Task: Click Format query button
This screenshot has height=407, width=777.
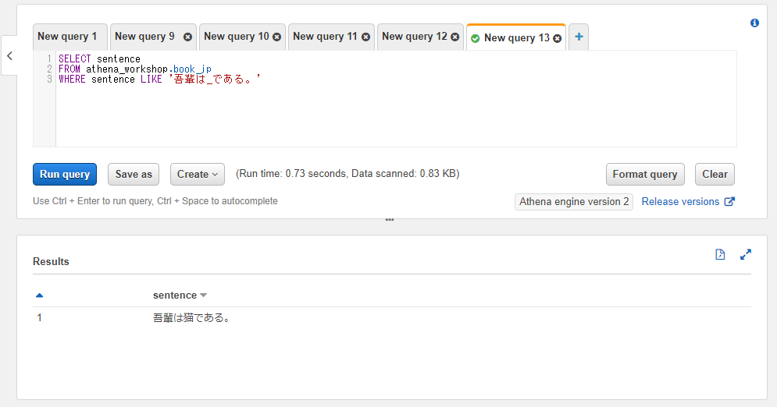Action: pyautogui.click(x=645, y=174)
